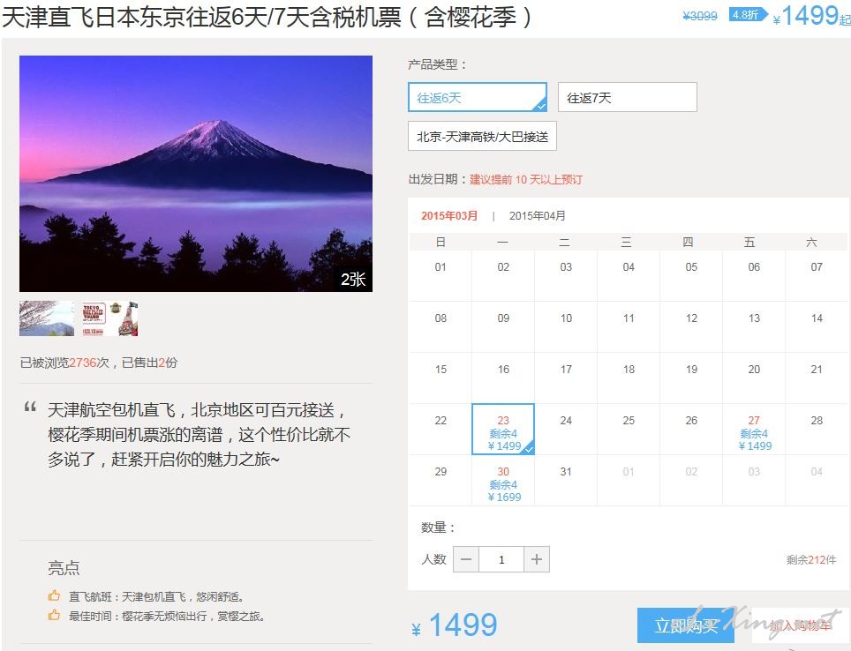Screen dimensions: 851x651
Task: Open the Tokyo tower thumbnail image
Action: click(x=110, y=318)
